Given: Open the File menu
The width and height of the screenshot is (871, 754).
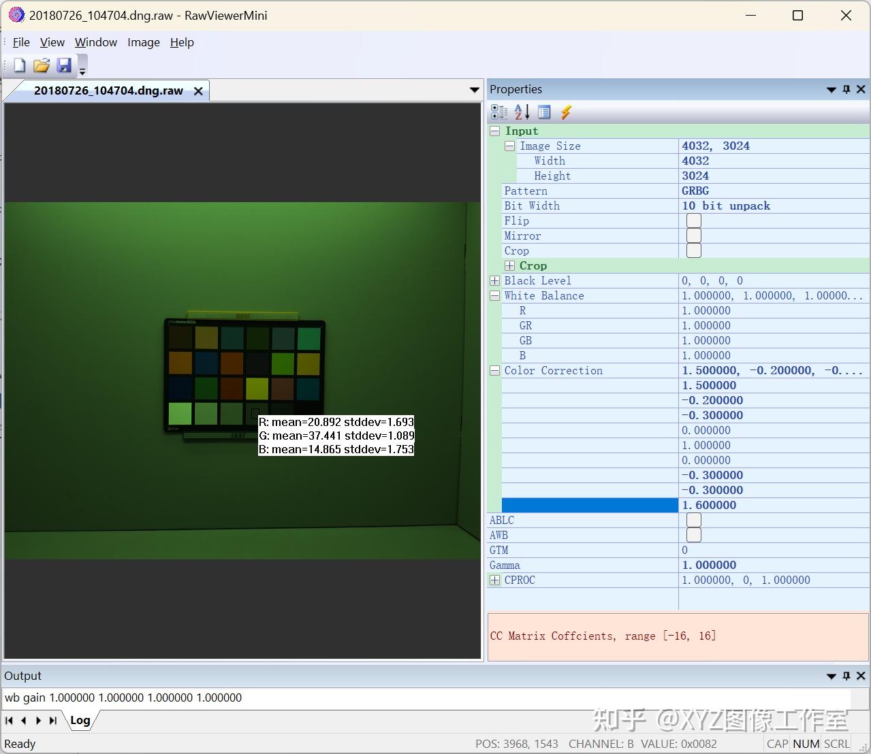Looking at the screenshot, I should (x=21, y=42).
